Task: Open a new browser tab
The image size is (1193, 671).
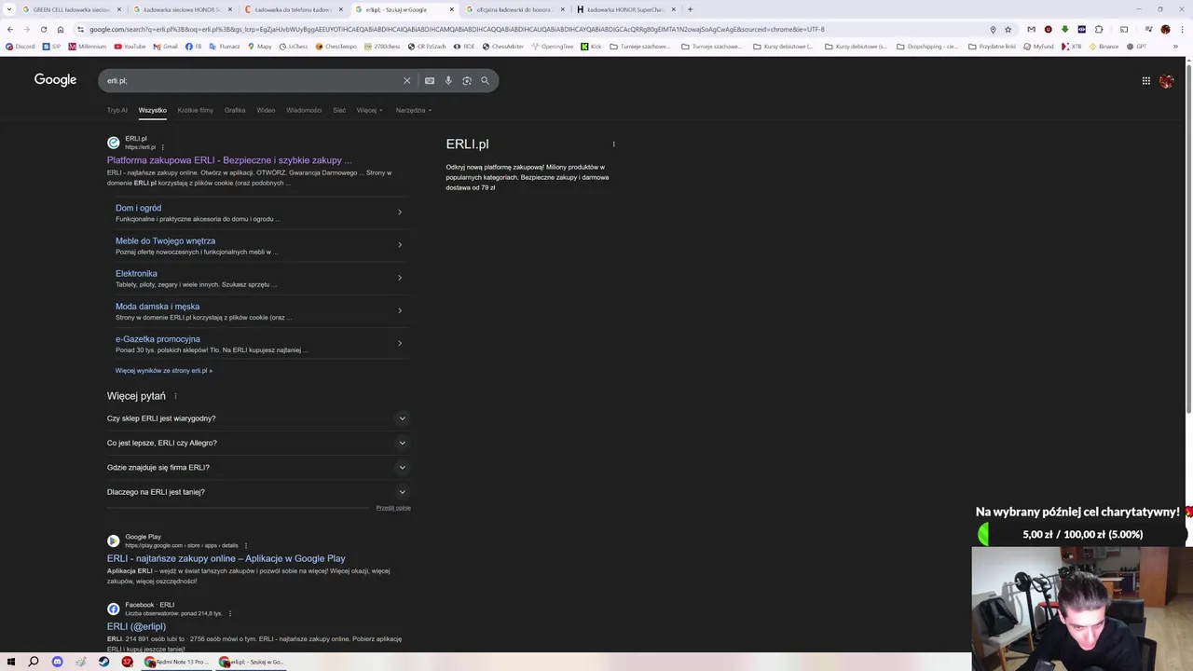Action: click(690, 9)
